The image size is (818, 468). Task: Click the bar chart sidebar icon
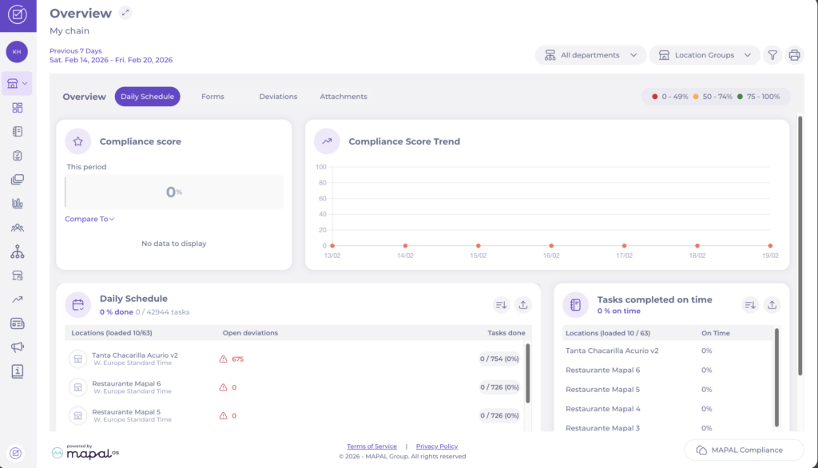18,204
